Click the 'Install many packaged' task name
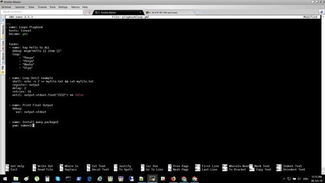 (40, 122)
